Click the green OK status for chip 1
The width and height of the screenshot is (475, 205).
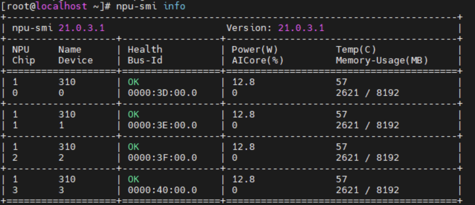click(134, 115)
